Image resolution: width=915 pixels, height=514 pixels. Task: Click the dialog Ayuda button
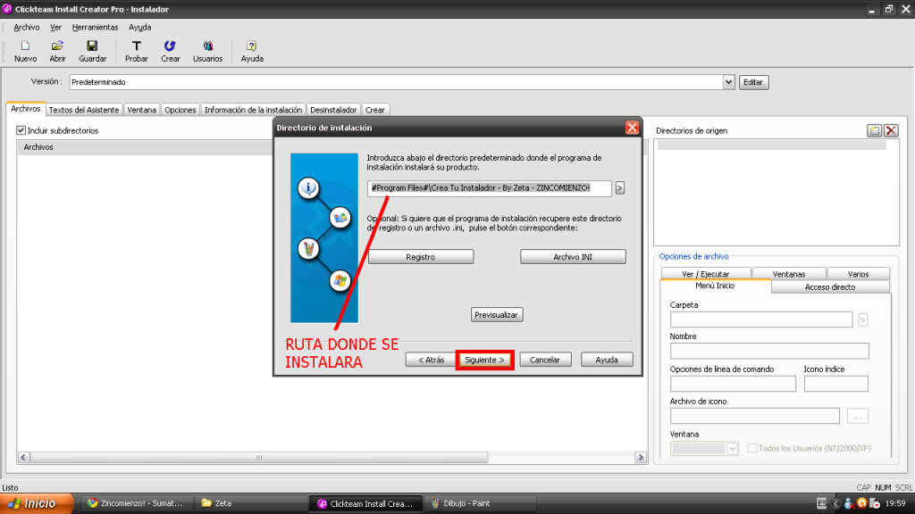[x=607, y=360]
